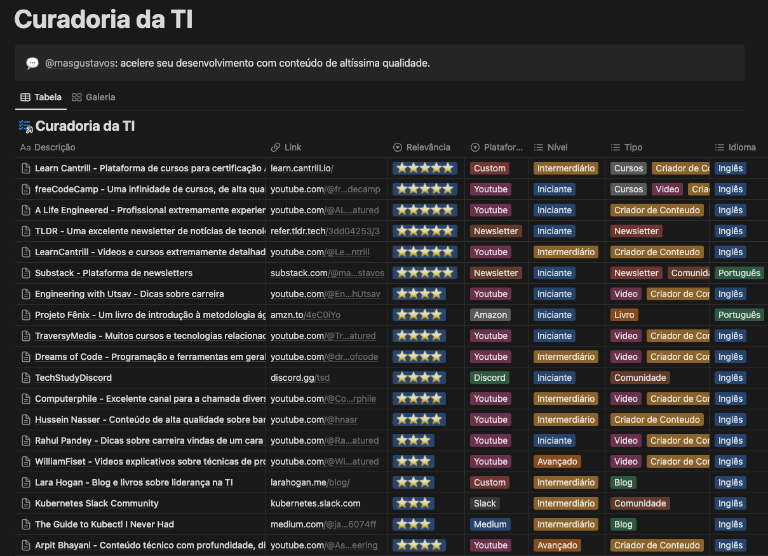Click page icon beside Dreams of Code
Image resolution: width=768 pixels, height=556 pixels.
[x=26, y=357]
